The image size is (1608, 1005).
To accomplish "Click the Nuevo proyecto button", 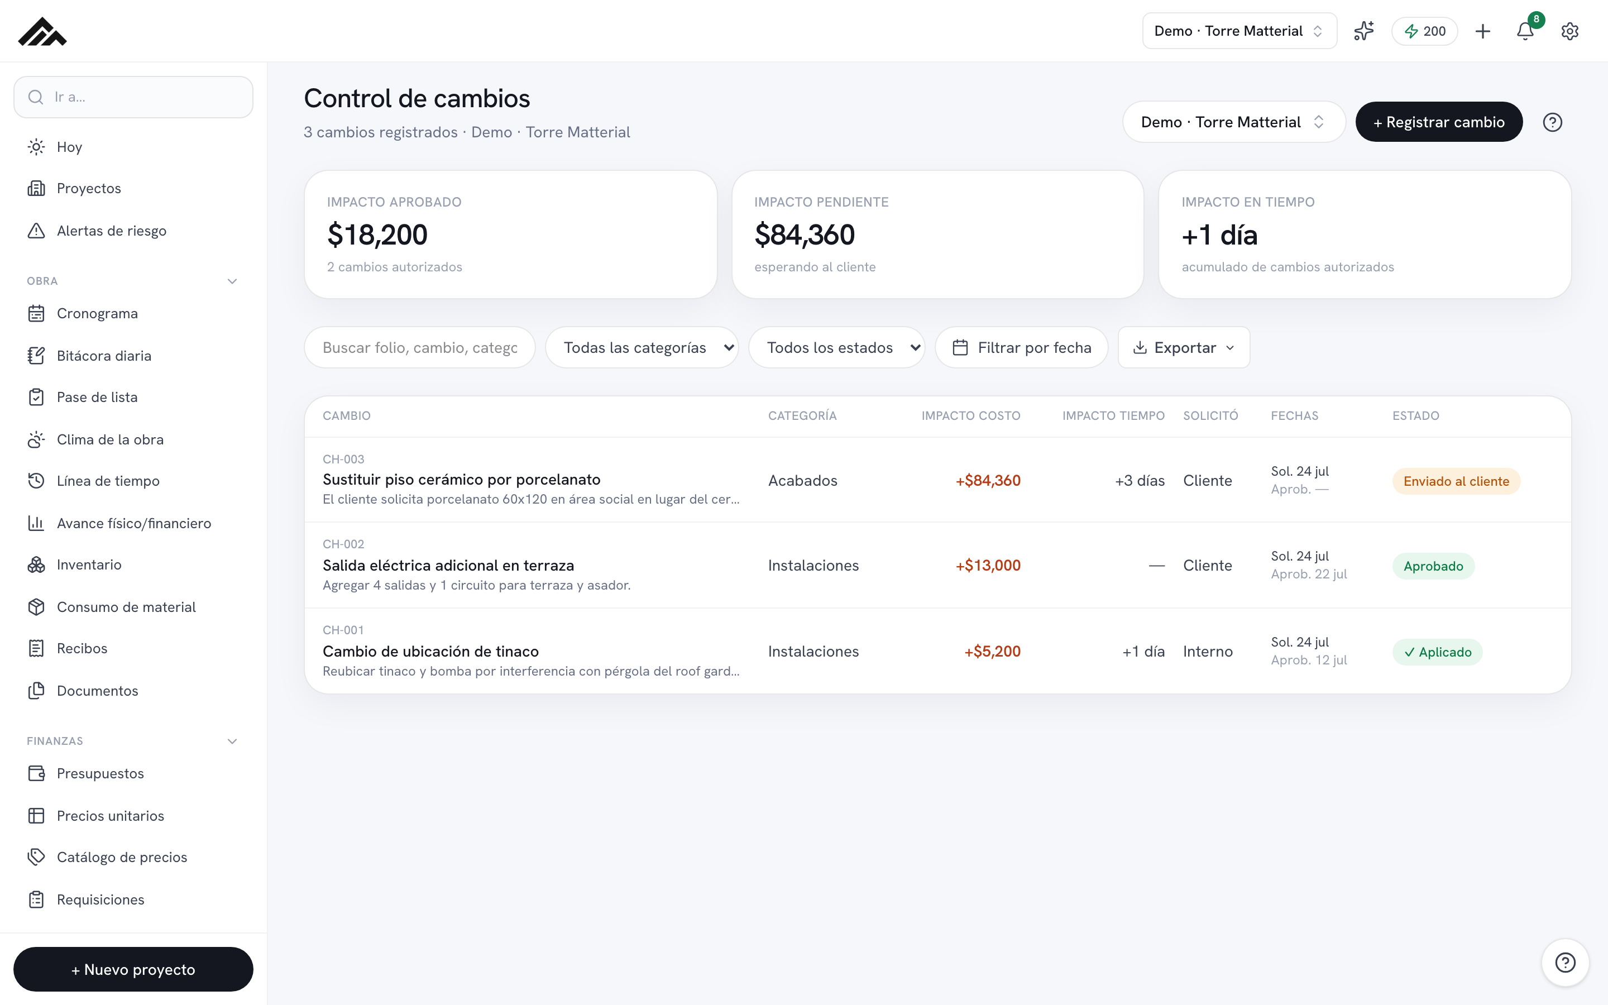I will [x=133, y=969].
